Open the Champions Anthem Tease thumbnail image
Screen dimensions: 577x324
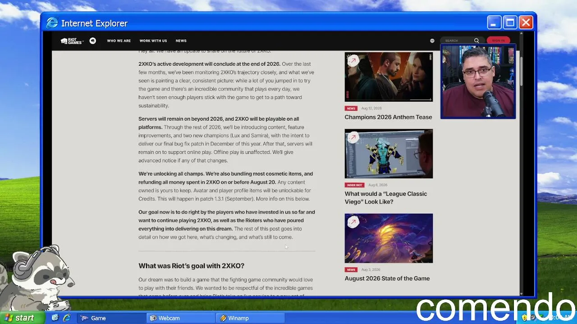tap(389, 77)
